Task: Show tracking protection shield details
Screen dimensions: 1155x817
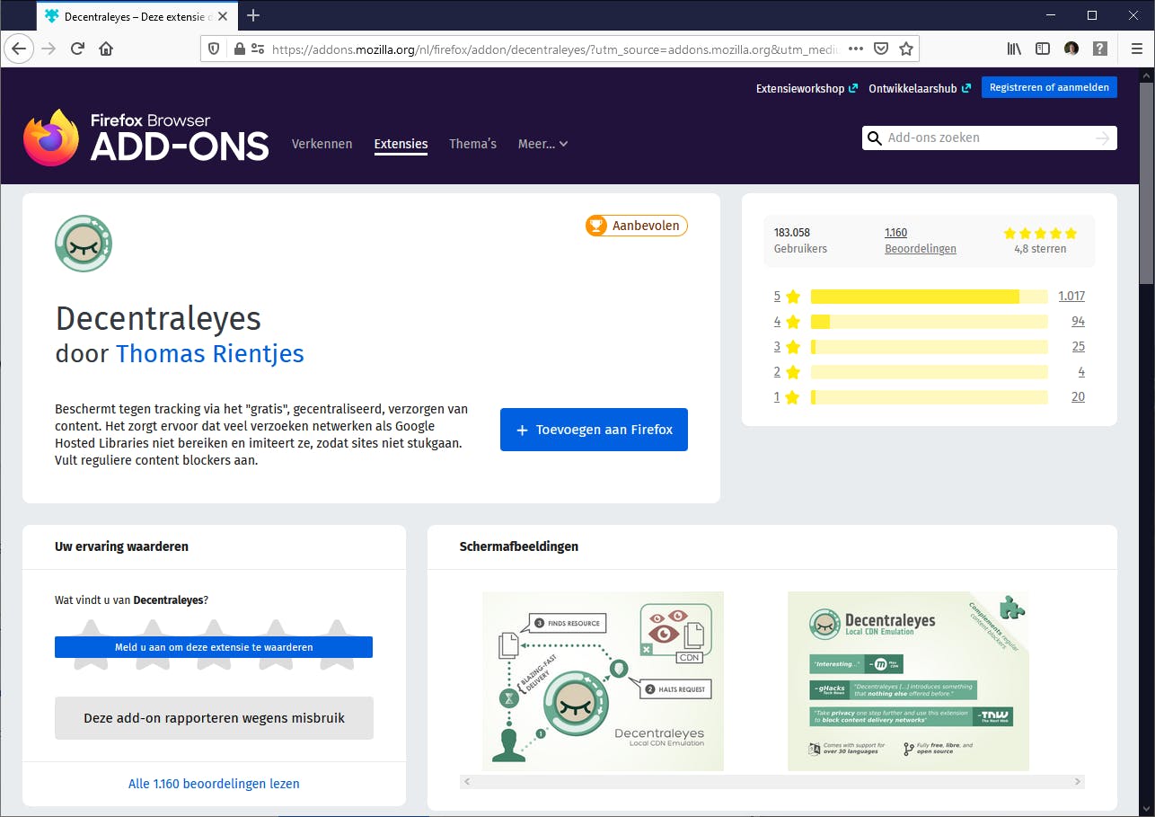Action: pyautogui.click(x=214, y=49)
